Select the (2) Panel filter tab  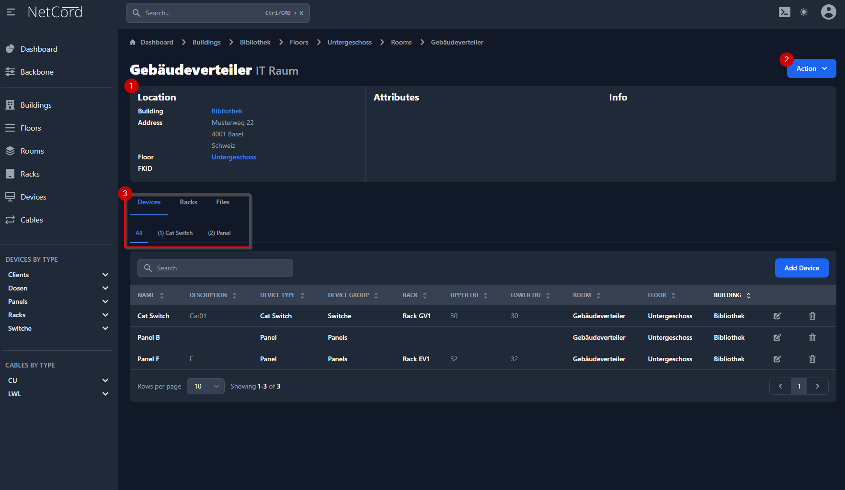click(219, 233)
